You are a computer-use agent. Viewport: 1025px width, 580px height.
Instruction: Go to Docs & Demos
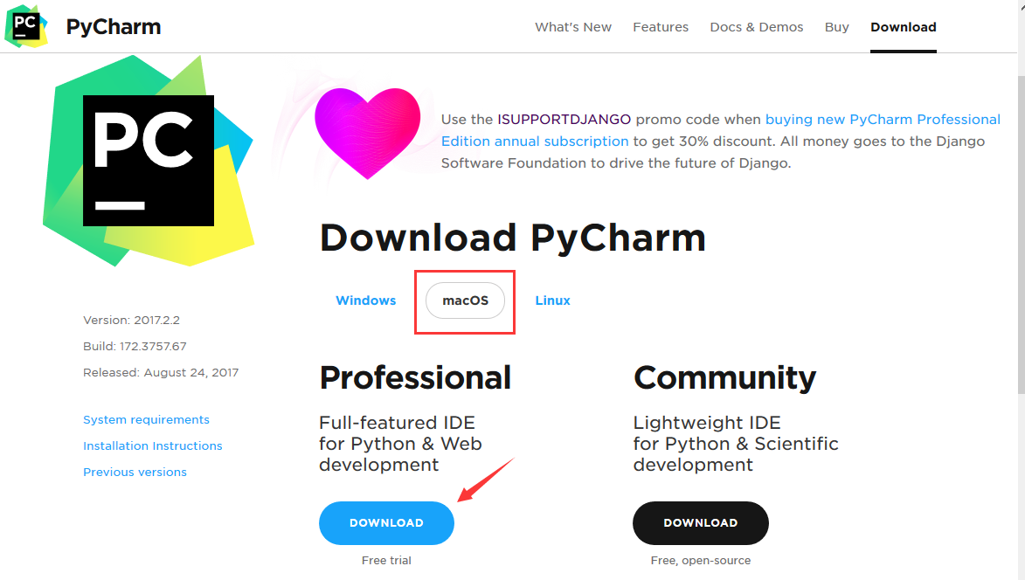pos(757,27)
